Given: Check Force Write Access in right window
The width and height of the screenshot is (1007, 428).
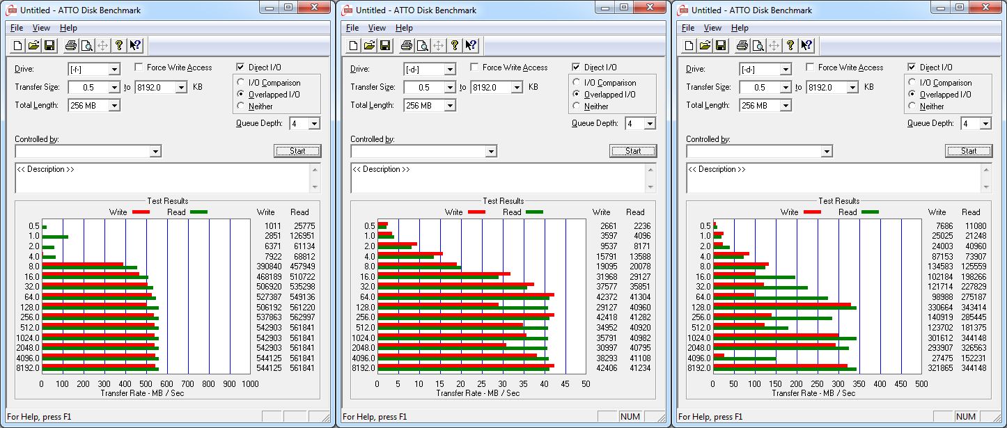Looking at the screenshot, I should [810, 68].
